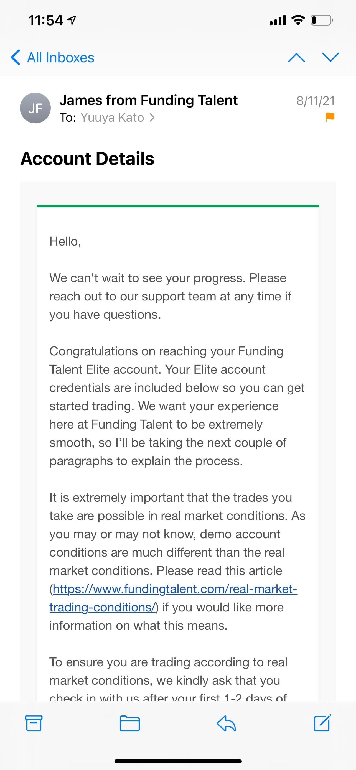Tap the reply arrow icon
Viewport: 356px width, 770px height.
(x=226, y=723)
